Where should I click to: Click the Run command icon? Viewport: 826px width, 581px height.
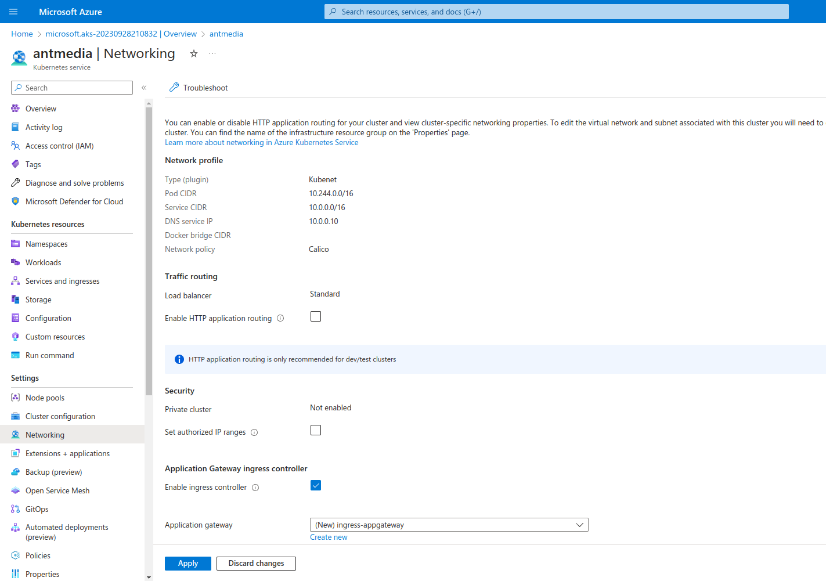[16, 355]
